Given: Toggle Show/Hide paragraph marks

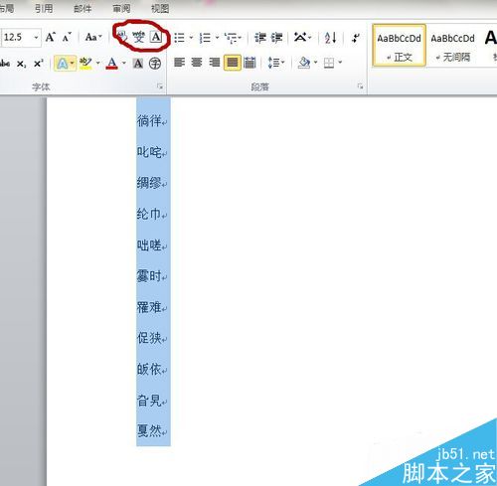Looking at the screenshot, I should (x=356, y=38).
